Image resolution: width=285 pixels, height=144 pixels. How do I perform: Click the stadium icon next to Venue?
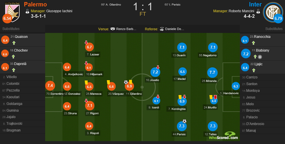[113, 29]
